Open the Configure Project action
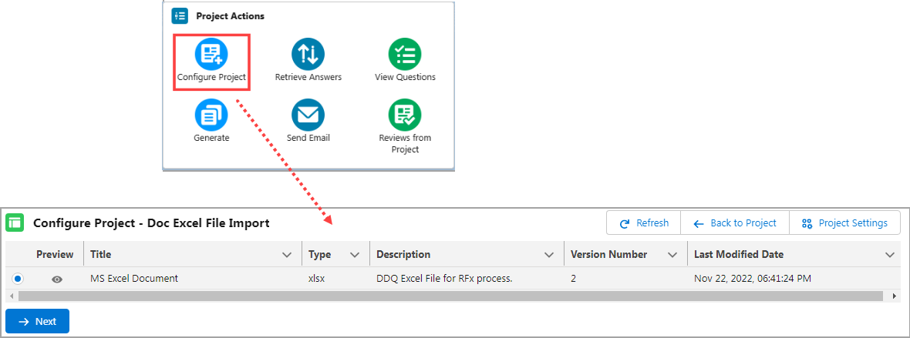The image size is (910, 338). point(211,61)
